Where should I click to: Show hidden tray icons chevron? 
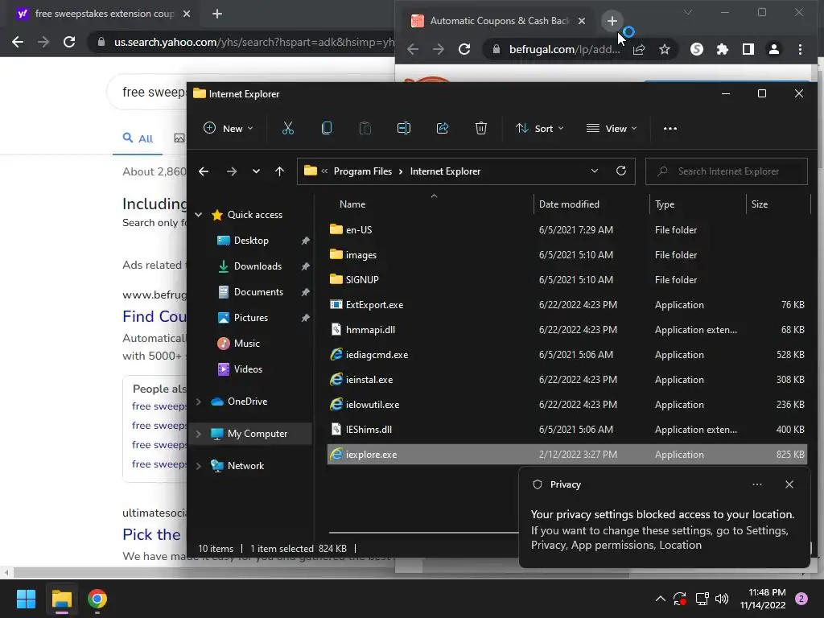[661, 599]
